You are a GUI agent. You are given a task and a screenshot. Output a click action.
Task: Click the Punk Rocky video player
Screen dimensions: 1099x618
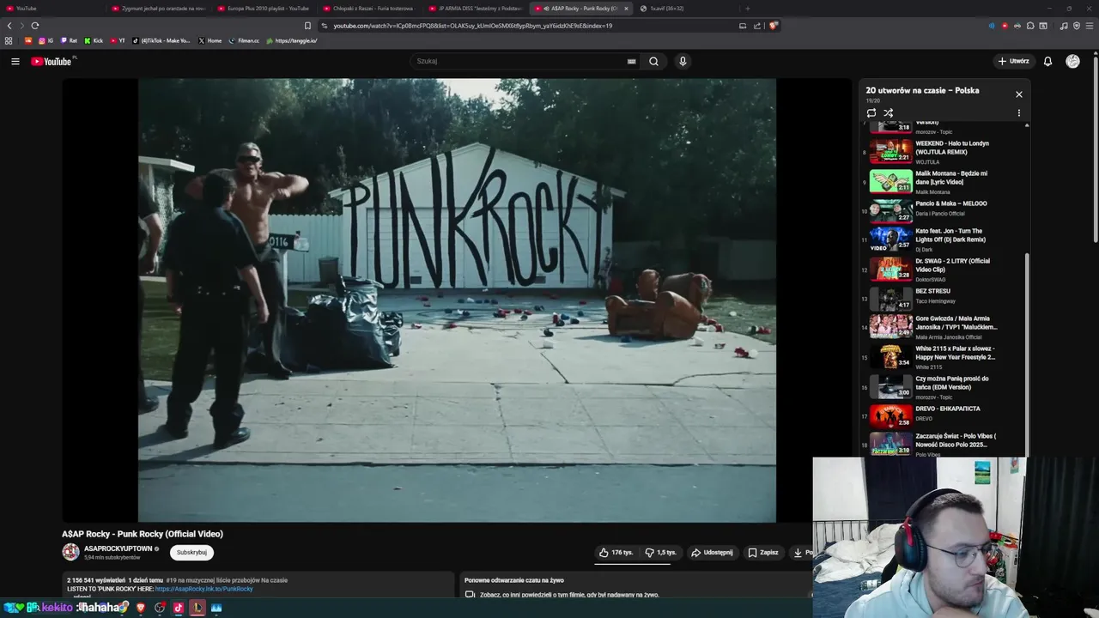[457, 300]
